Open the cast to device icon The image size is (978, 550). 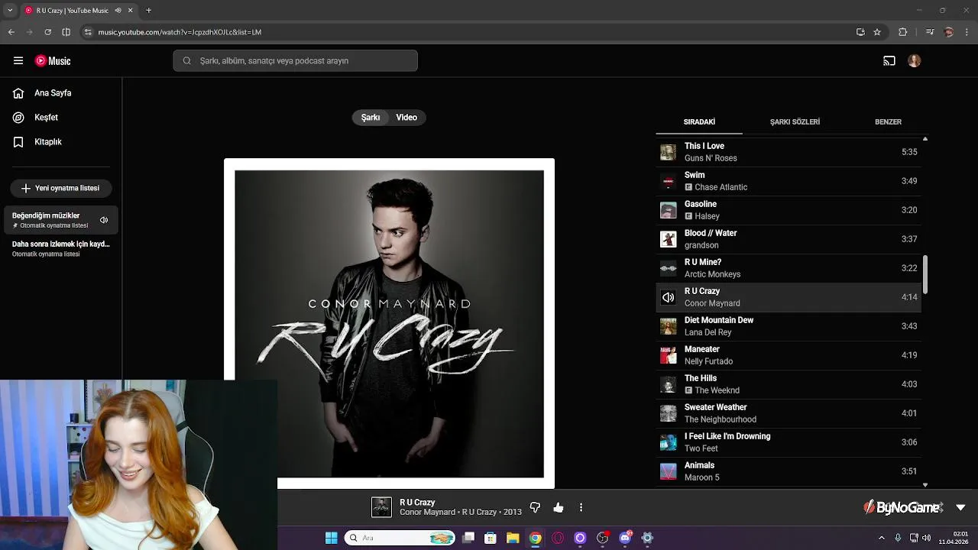(889, 61)
